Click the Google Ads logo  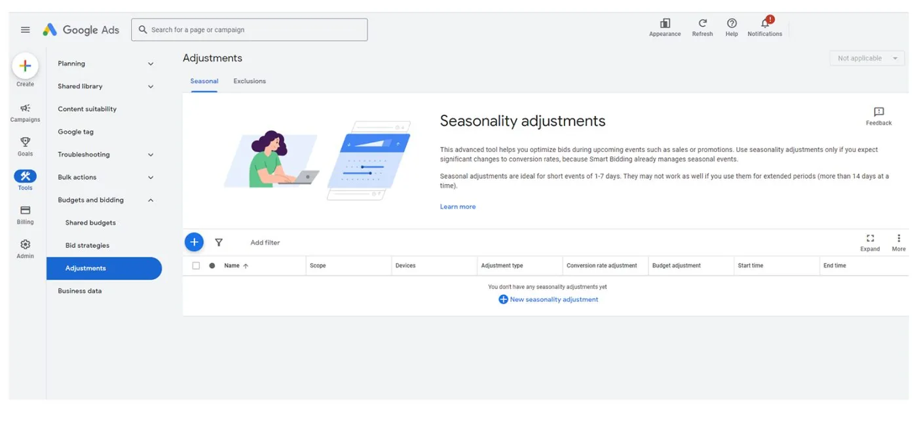pos(81,29)
